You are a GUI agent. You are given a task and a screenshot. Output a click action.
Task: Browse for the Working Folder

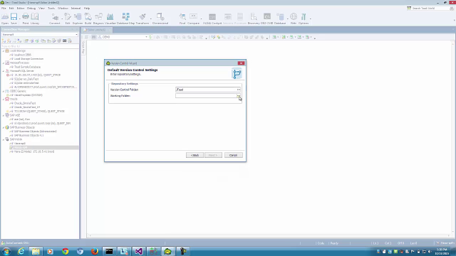[239, 96]
